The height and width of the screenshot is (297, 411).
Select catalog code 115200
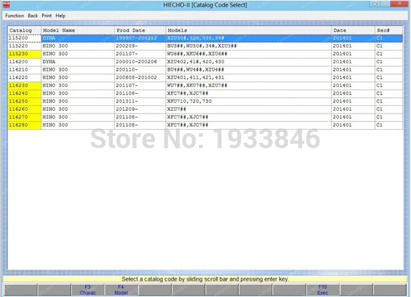click(24, 38)
